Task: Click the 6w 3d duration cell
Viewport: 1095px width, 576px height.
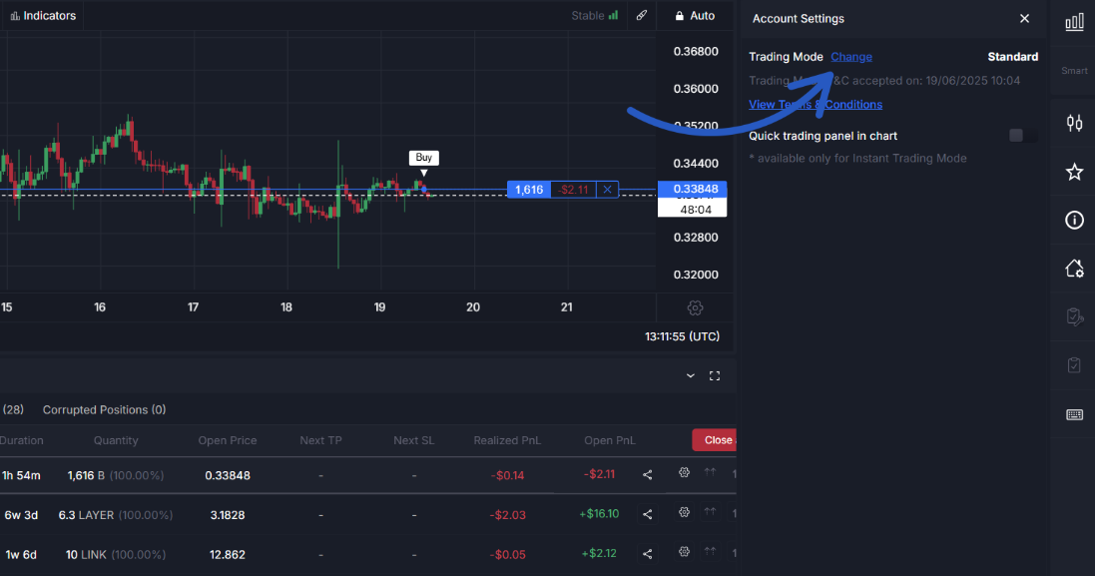Action: (x=21, y=515)
